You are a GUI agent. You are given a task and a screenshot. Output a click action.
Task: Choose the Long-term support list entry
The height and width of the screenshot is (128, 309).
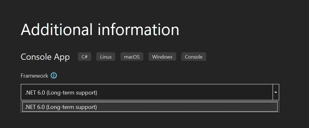(150, 107)
